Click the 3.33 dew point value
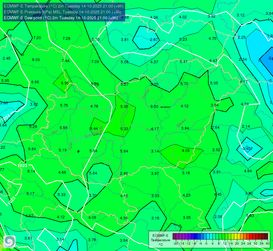 point(155,196)
